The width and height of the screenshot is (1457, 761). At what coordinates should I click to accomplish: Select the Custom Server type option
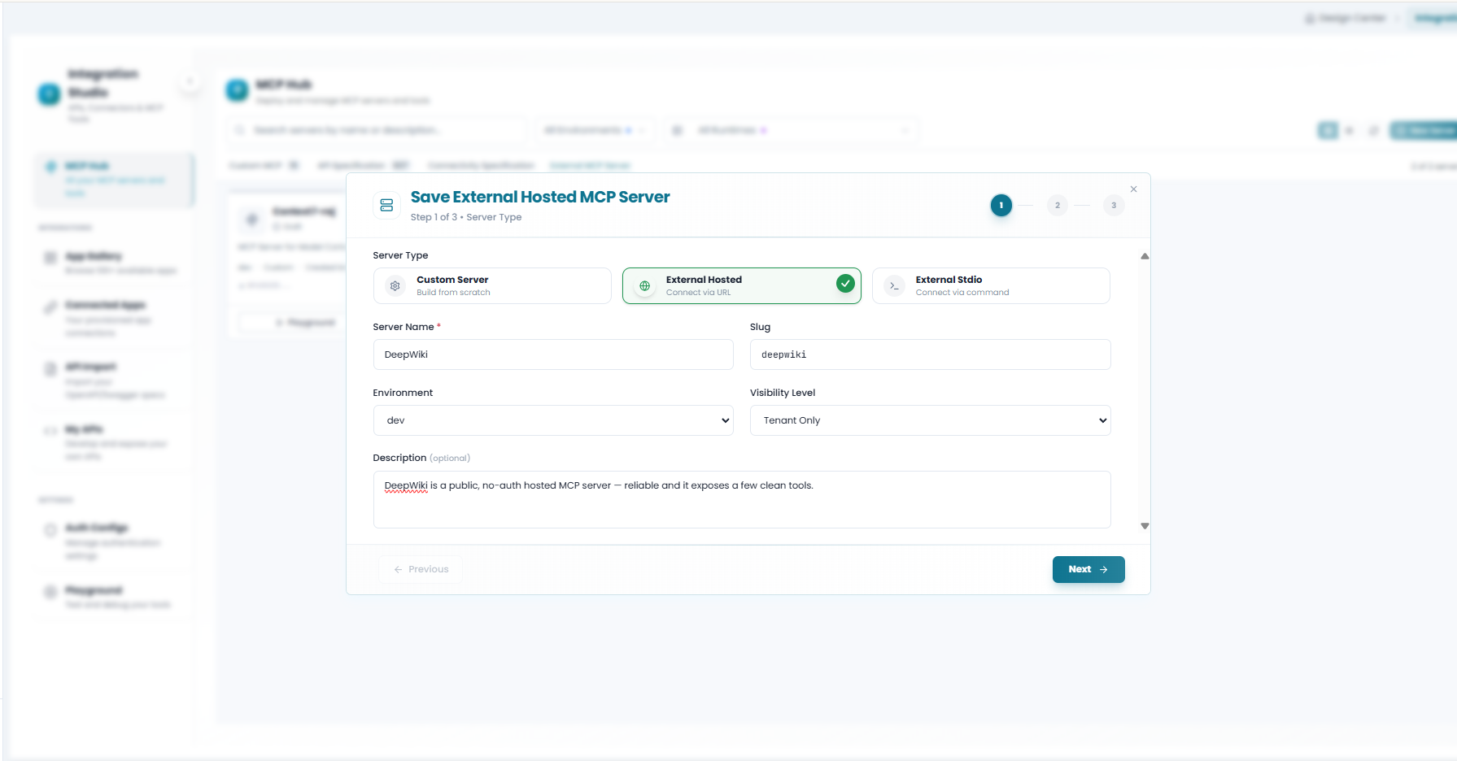(492, 286)
